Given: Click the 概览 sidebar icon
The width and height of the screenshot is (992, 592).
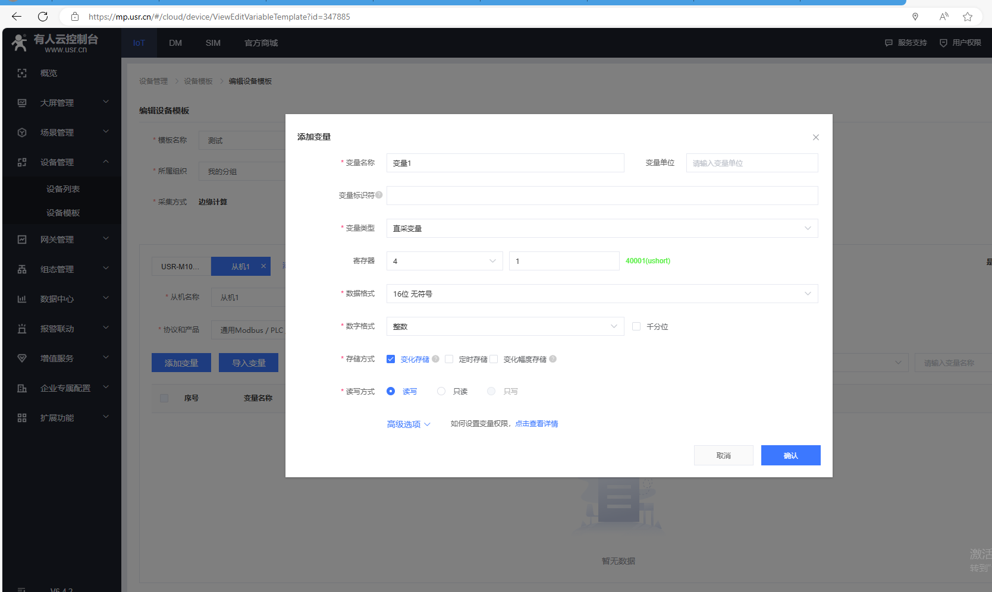Looking at the screenshot, I should pyautogui.click(x=22, y=73).
